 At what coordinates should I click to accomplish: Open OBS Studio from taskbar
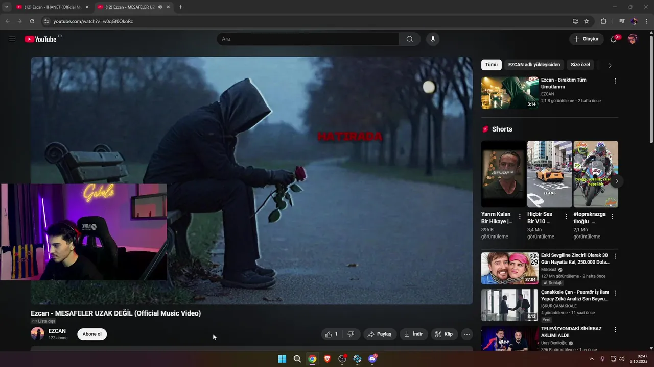342,359
